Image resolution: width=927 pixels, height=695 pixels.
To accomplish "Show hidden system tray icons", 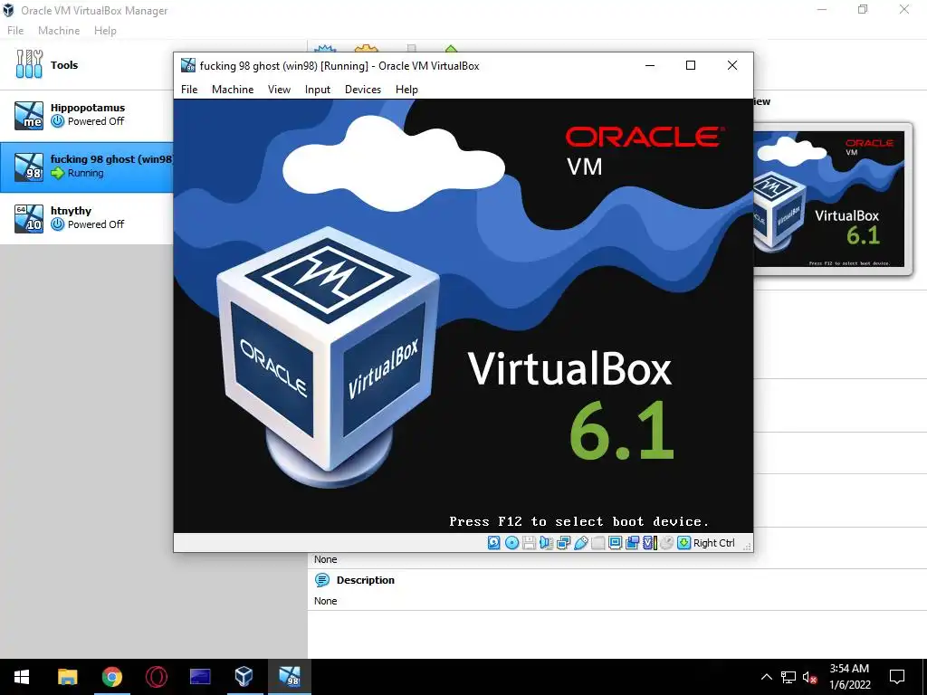I will point(766,677).
